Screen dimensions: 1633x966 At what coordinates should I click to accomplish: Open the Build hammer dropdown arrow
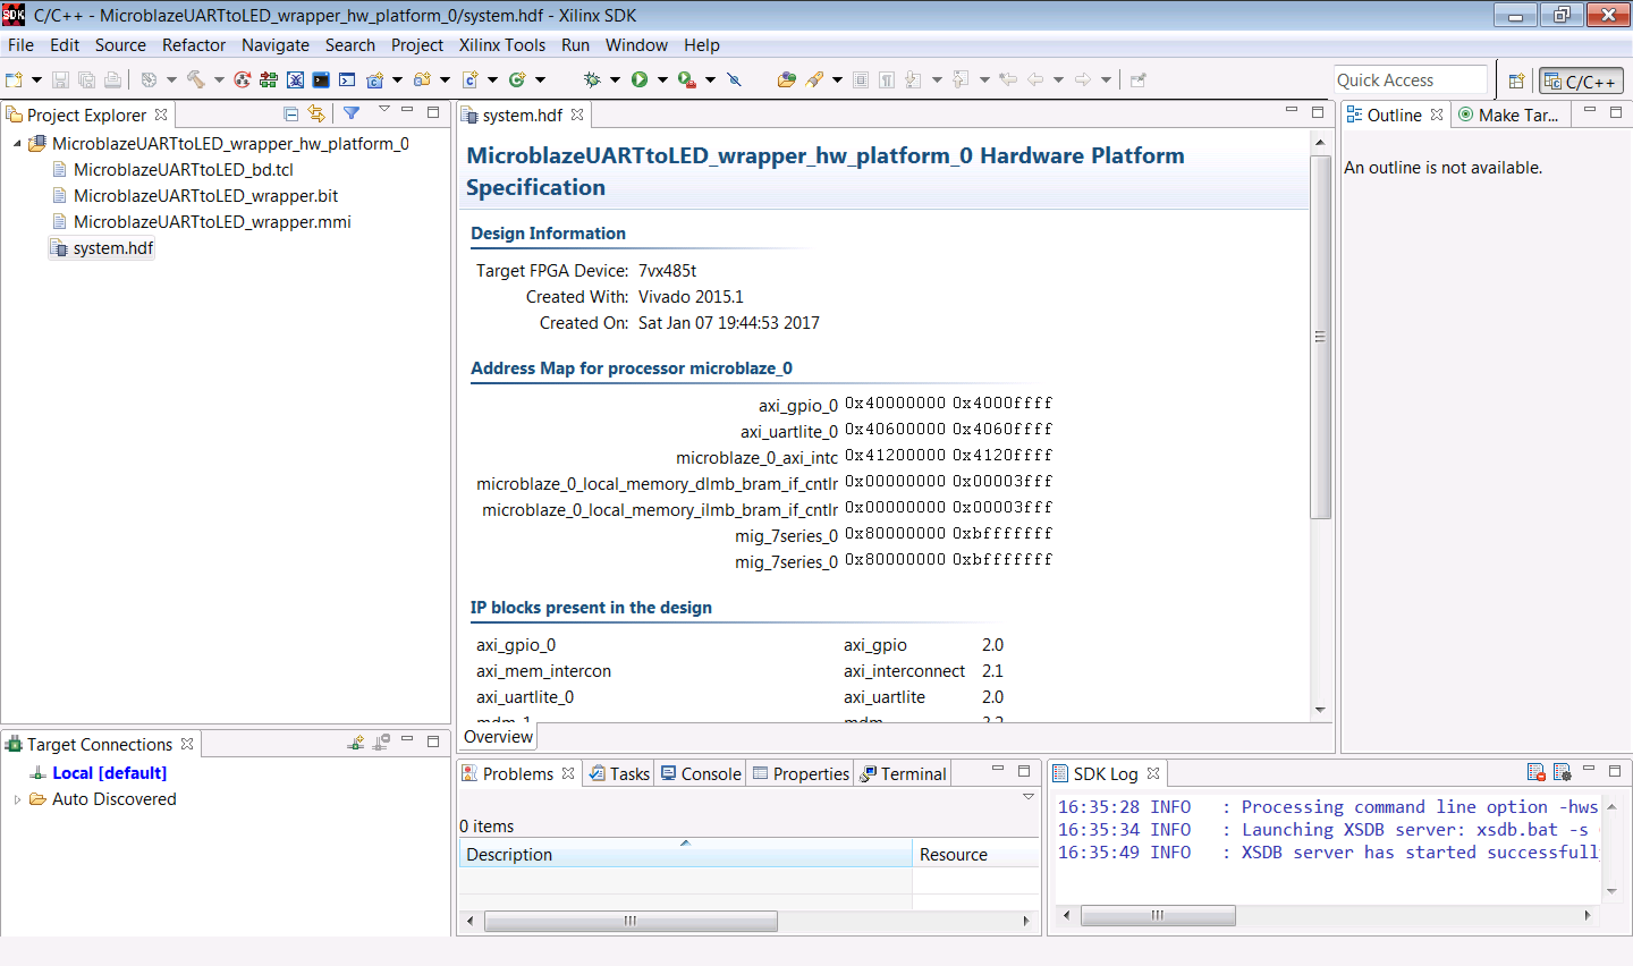pos(219,80)
